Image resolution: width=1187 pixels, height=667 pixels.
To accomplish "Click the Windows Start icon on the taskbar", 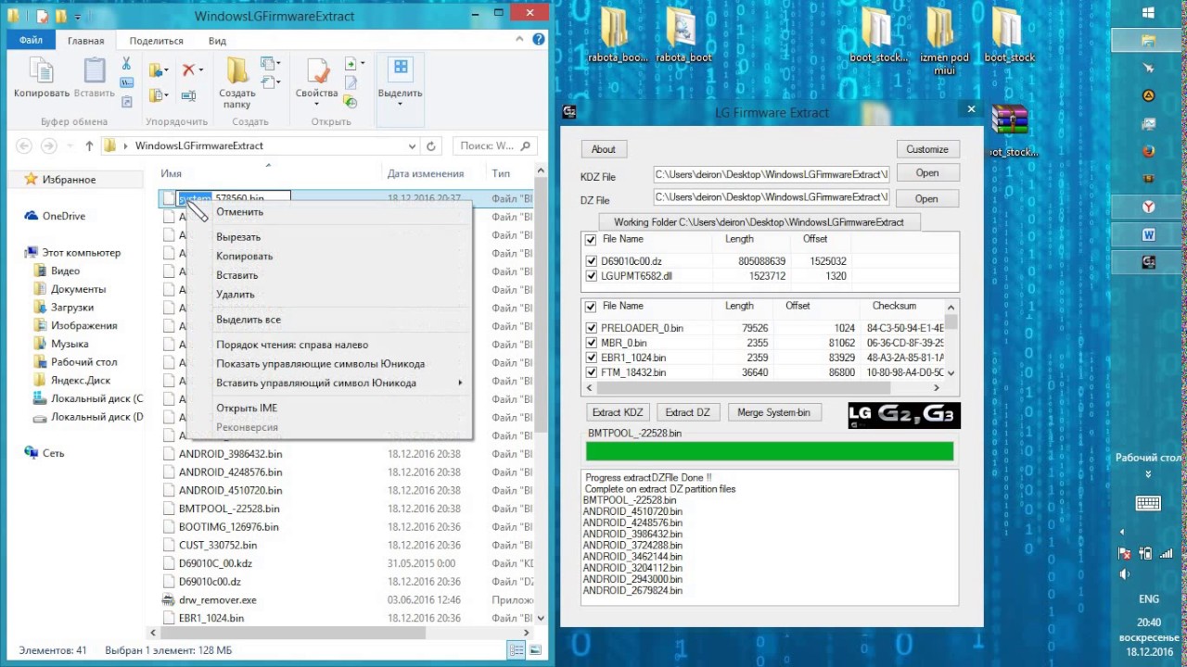I will coord(1148,13).
